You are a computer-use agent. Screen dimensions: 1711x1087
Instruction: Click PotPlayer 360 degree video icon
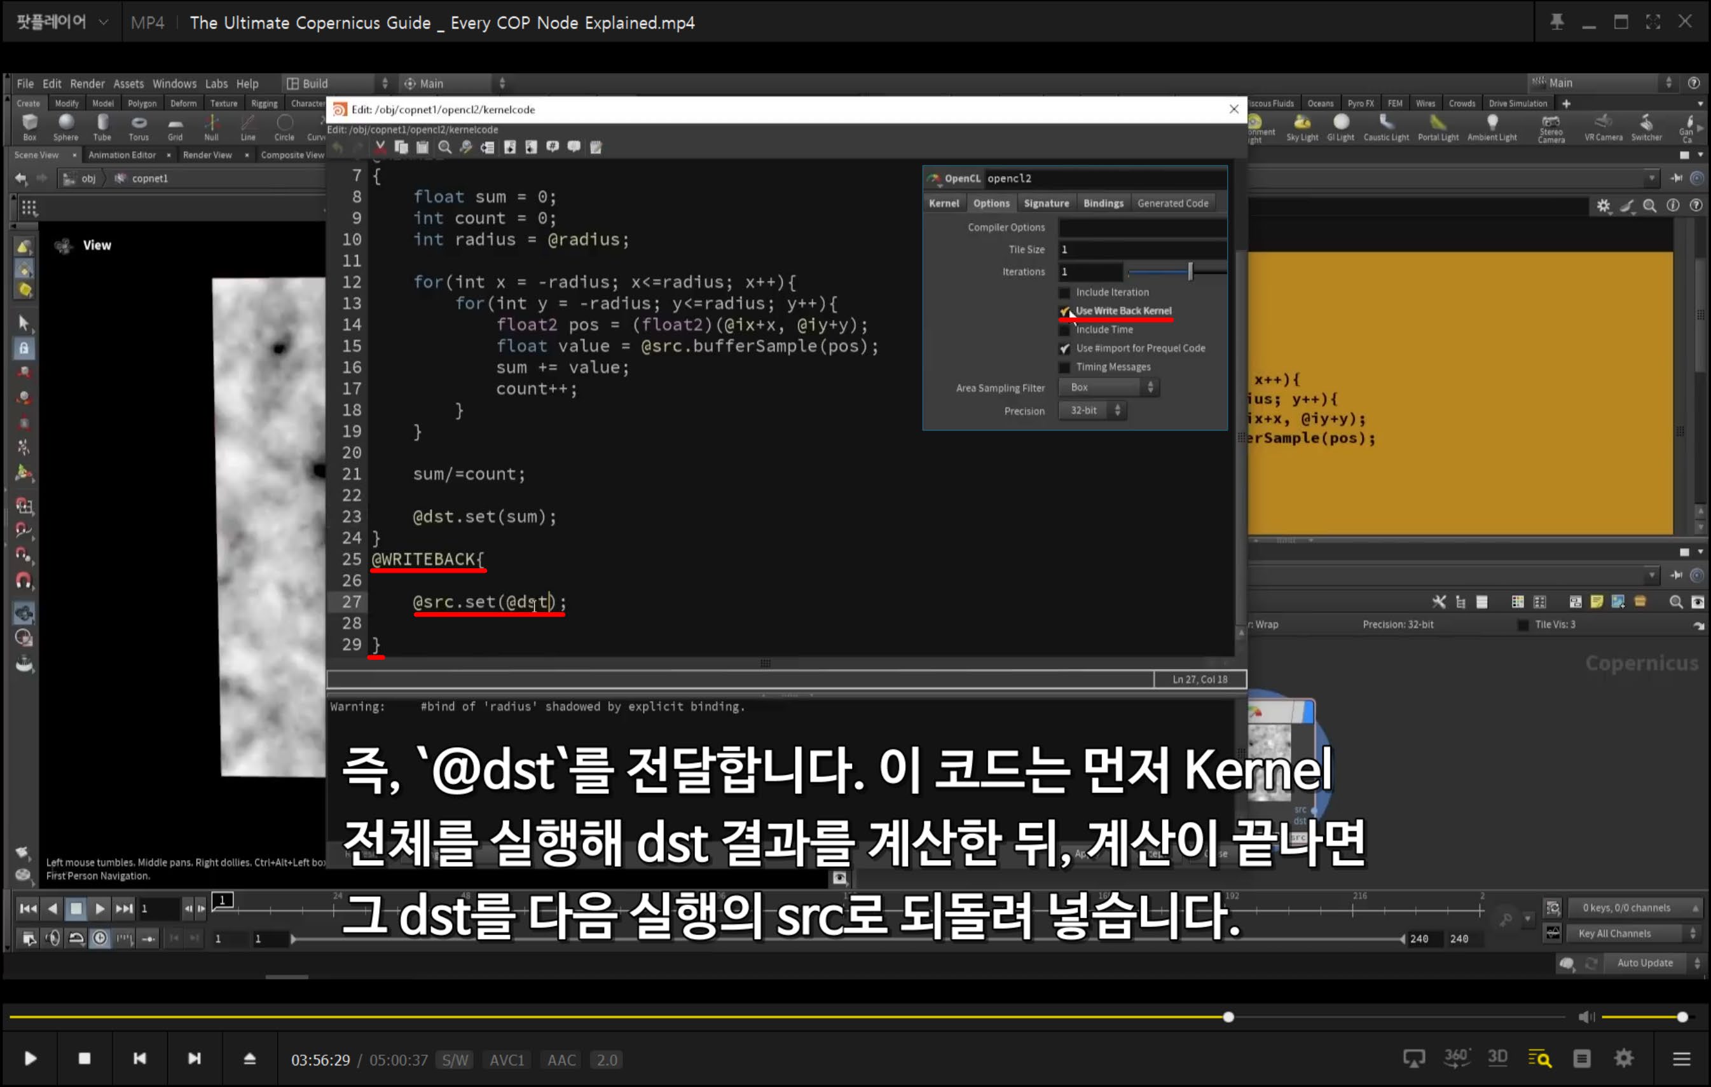click(x=1457, y=1058)
